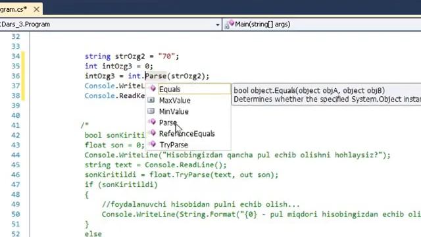Click line number 41 in the gutter
This screenshot has width=421, height=237.
coord(16,126)
